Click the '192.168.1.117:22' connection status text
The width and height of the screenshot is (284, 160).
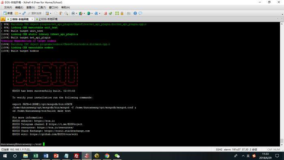point(20,149)
